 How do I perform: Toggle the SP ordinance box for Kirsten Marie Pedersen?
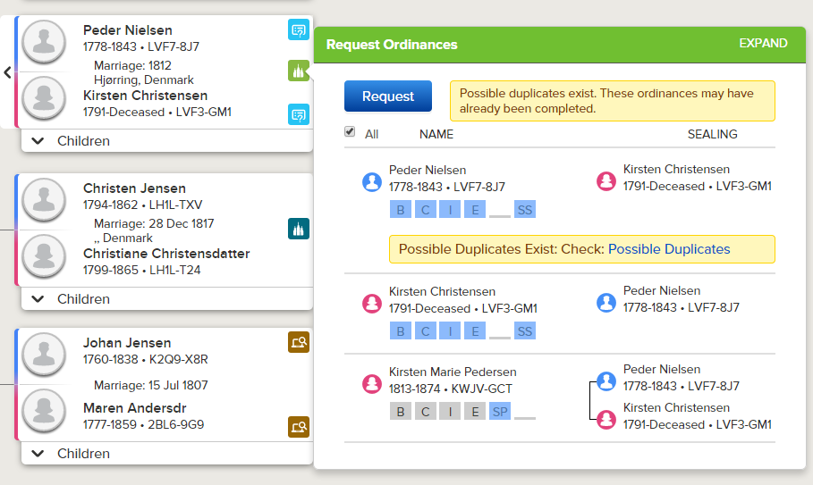pos(500,412)
